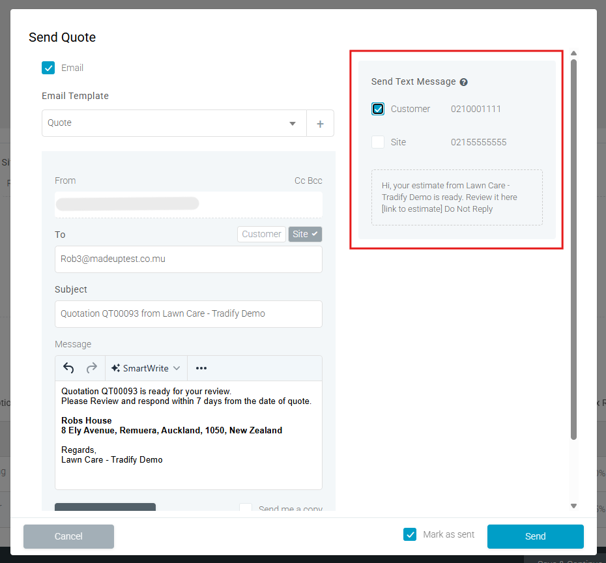Toggle the Site recipient tag
Image resolution: width=606 pixels, height=563 pixels.
[305, 234]
